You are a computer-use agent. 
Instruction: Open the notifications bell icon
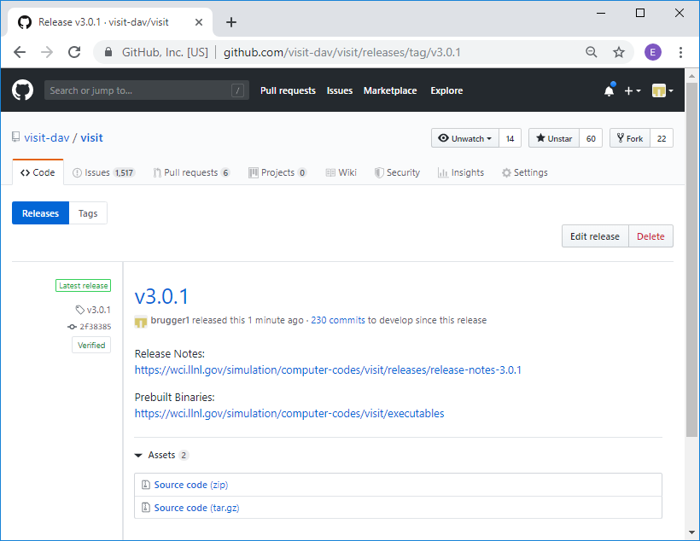click(609, 90)
